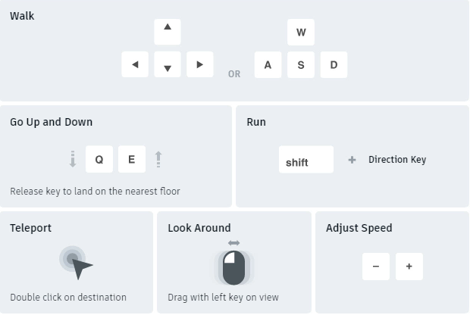Click the horizontal drag arrow above mouse
This screenshot has height=315, width=470.
click(x=233, y=243)
